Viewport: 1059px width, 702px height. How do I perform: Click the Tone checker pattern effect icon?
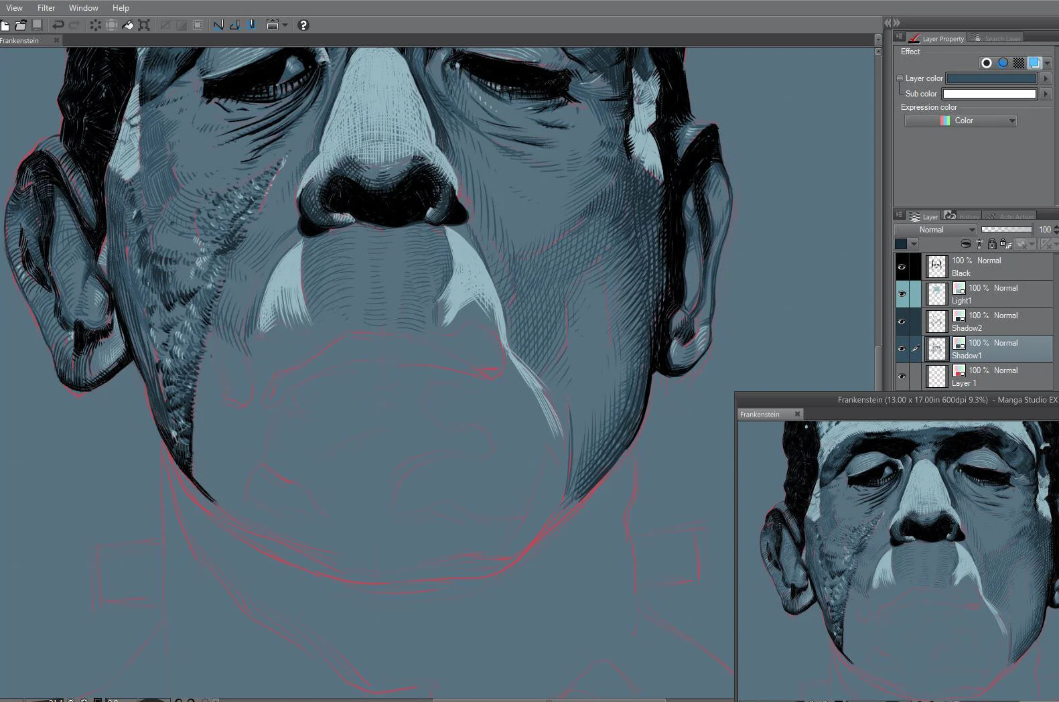click(1019, 63)
